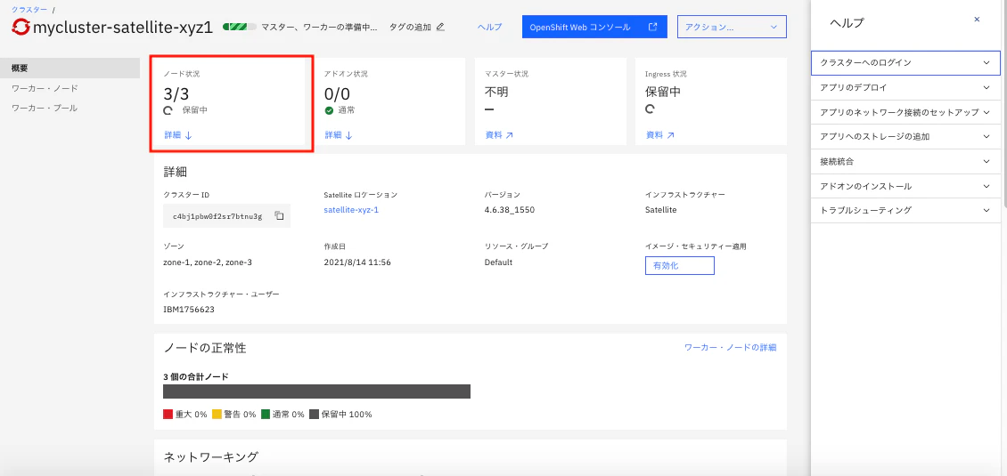Open 詳細 link in アドオン状況 card

point(339,135)
